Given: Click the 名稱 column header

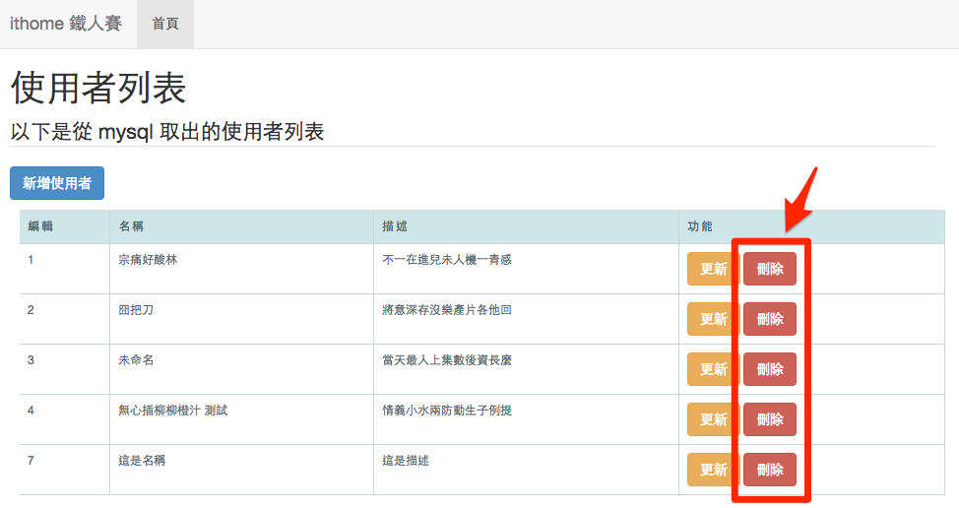Looking at the screenshot, I should pyautogui.click(x=131, y=226).
